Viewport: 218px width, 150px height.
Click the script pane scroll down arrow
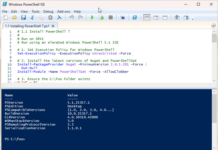[x=214, y=80]
